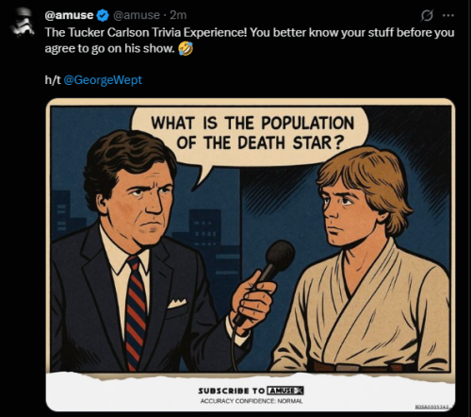Open the @GeorgeWept mention link
The height and width of the screenshot is (417, 471).
[103, 80]
